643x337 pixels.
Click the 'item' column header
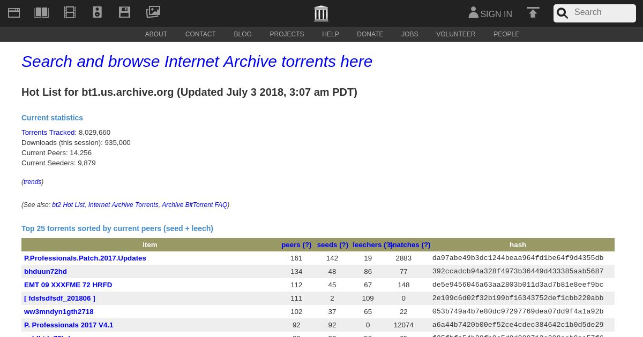click(x=150, y=245)
